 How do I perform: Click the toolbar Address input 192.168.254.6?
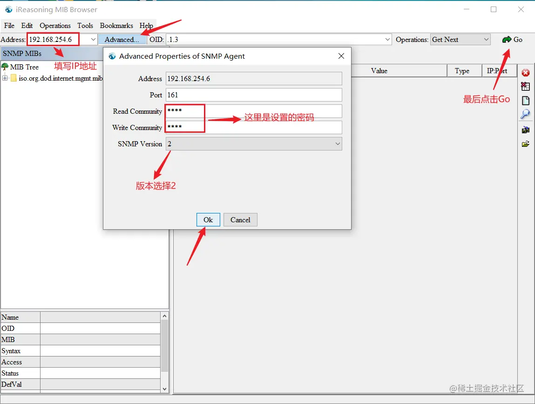pyautogui.click(x=58, y=40)
